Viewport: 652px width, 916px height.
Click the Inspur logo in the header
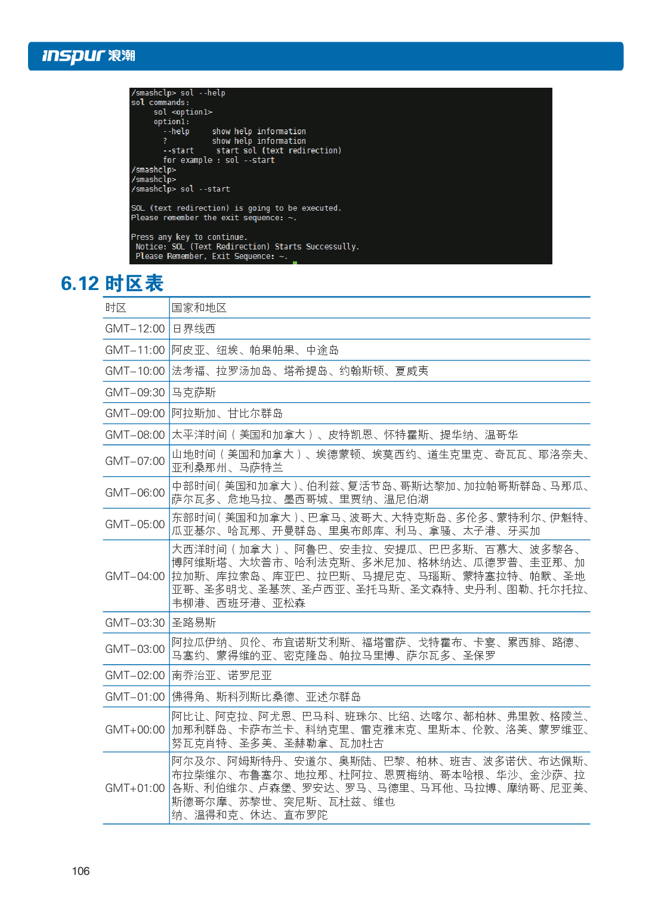88,56
